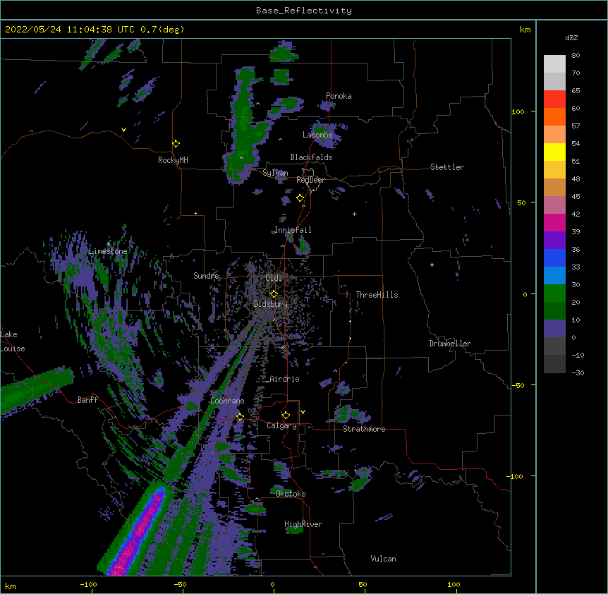Click the Calgary city label

tap(281, 425)
